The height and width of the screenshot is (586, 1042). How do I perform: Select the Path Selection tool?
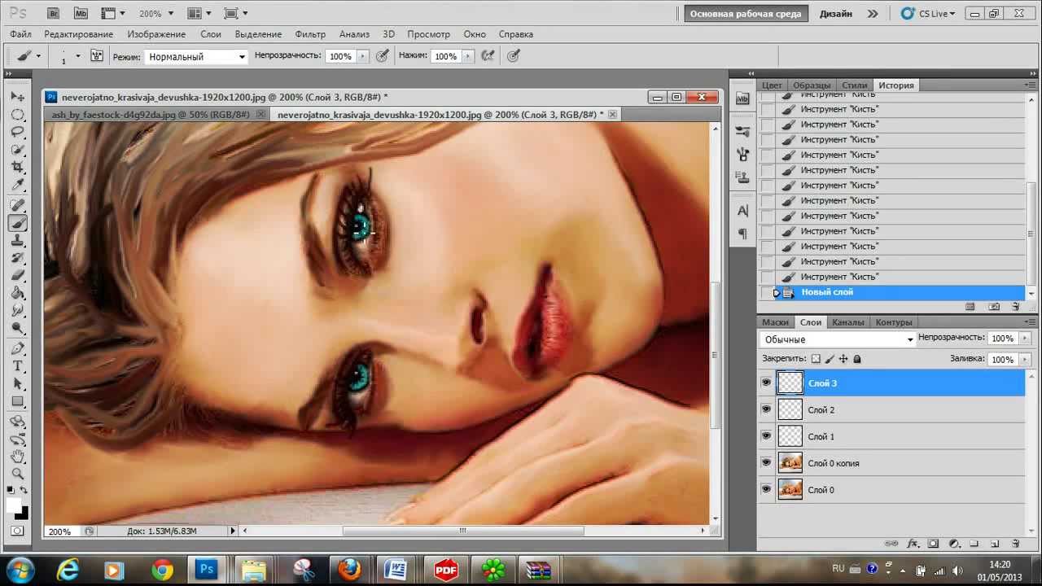(17, 385)
